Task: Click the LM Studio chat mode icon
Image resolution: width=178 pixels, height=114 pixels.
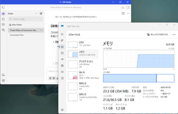Action: pos(3,14)
